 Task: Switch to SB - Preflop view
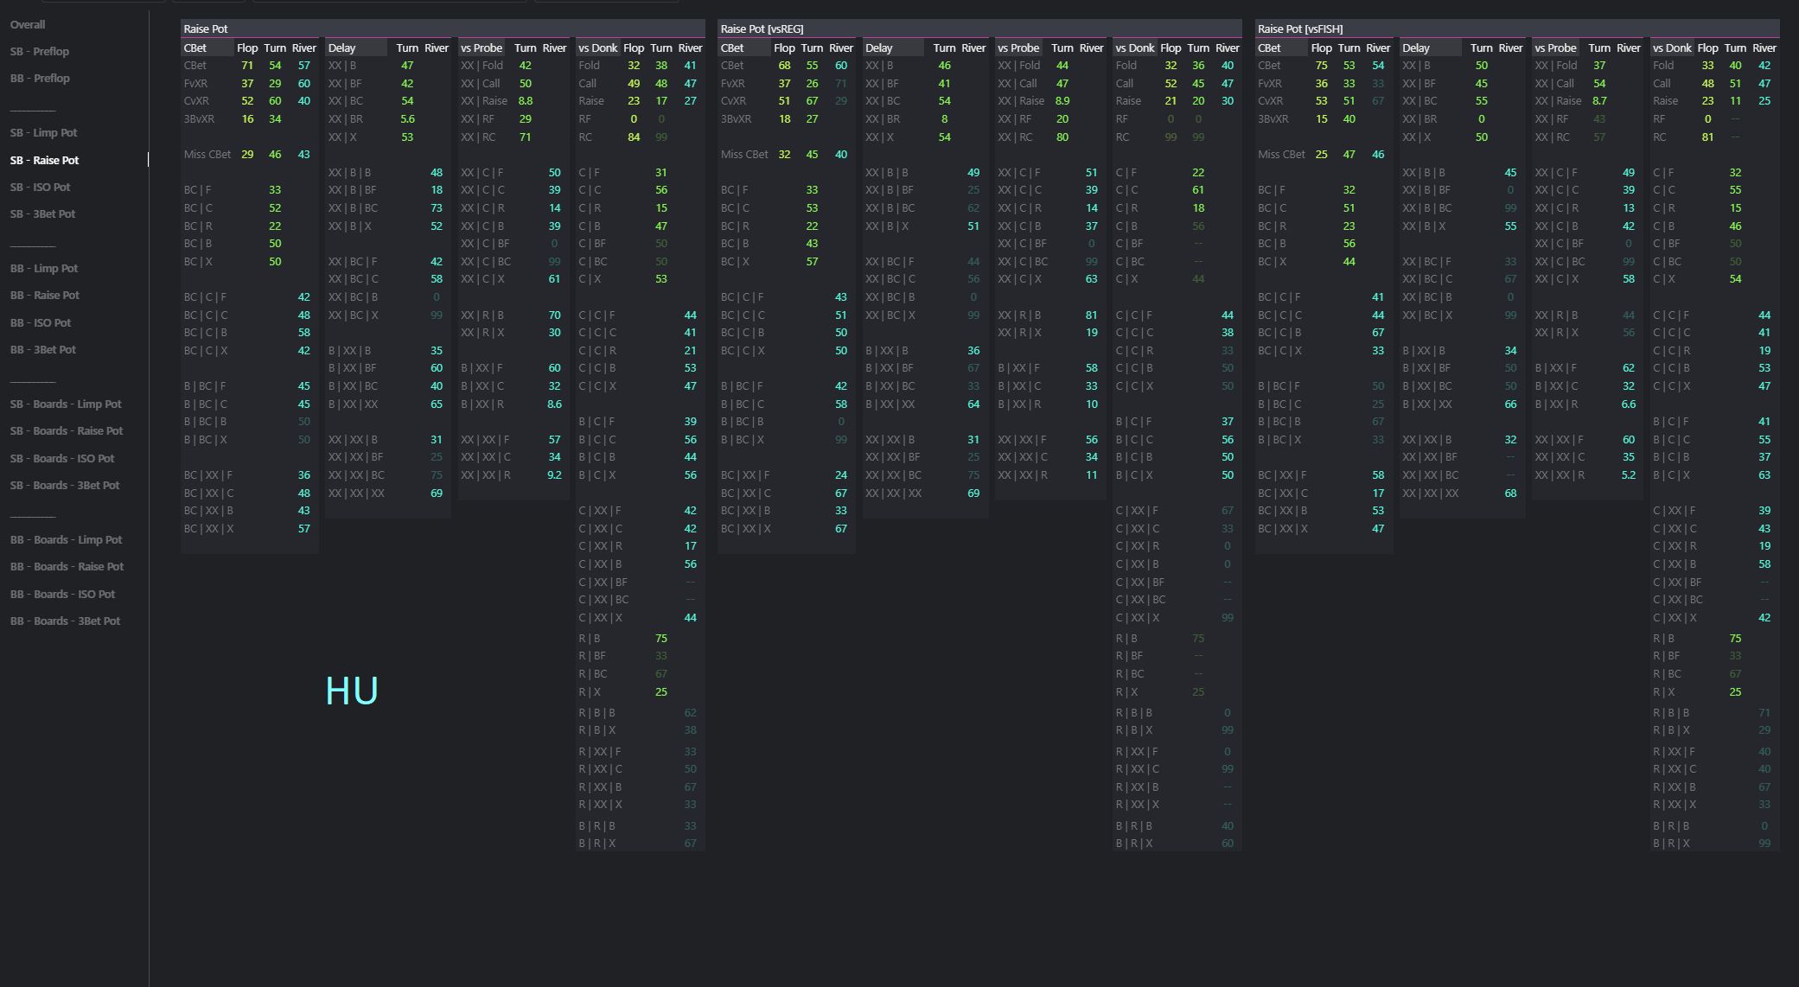tap(40, 51)
